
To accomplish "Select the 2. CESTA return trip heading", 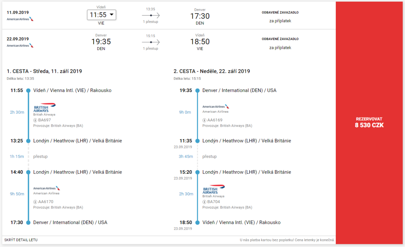I will pos(212,71).
